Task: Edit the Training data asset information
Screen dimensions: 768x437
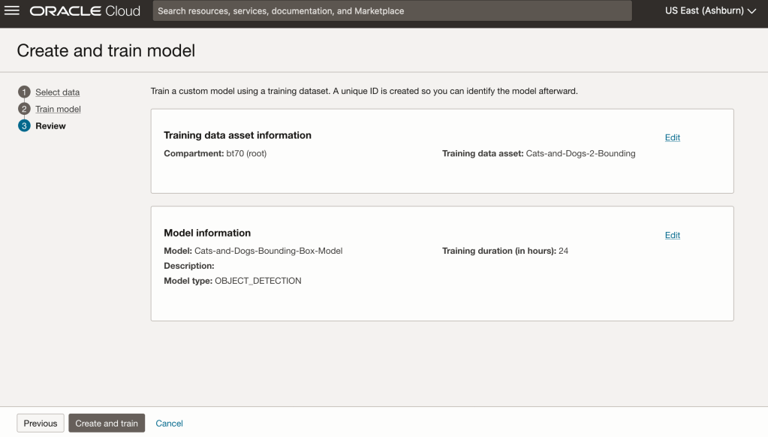Action: [672, 137]
